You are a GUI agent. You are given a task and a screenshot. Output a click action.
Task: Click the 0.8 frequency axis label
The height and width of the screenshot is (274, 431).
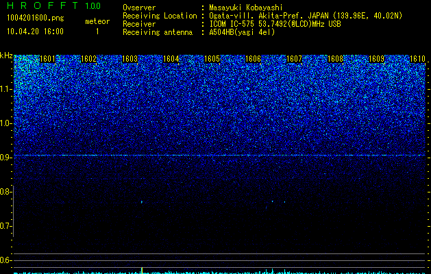coord(5,192)
